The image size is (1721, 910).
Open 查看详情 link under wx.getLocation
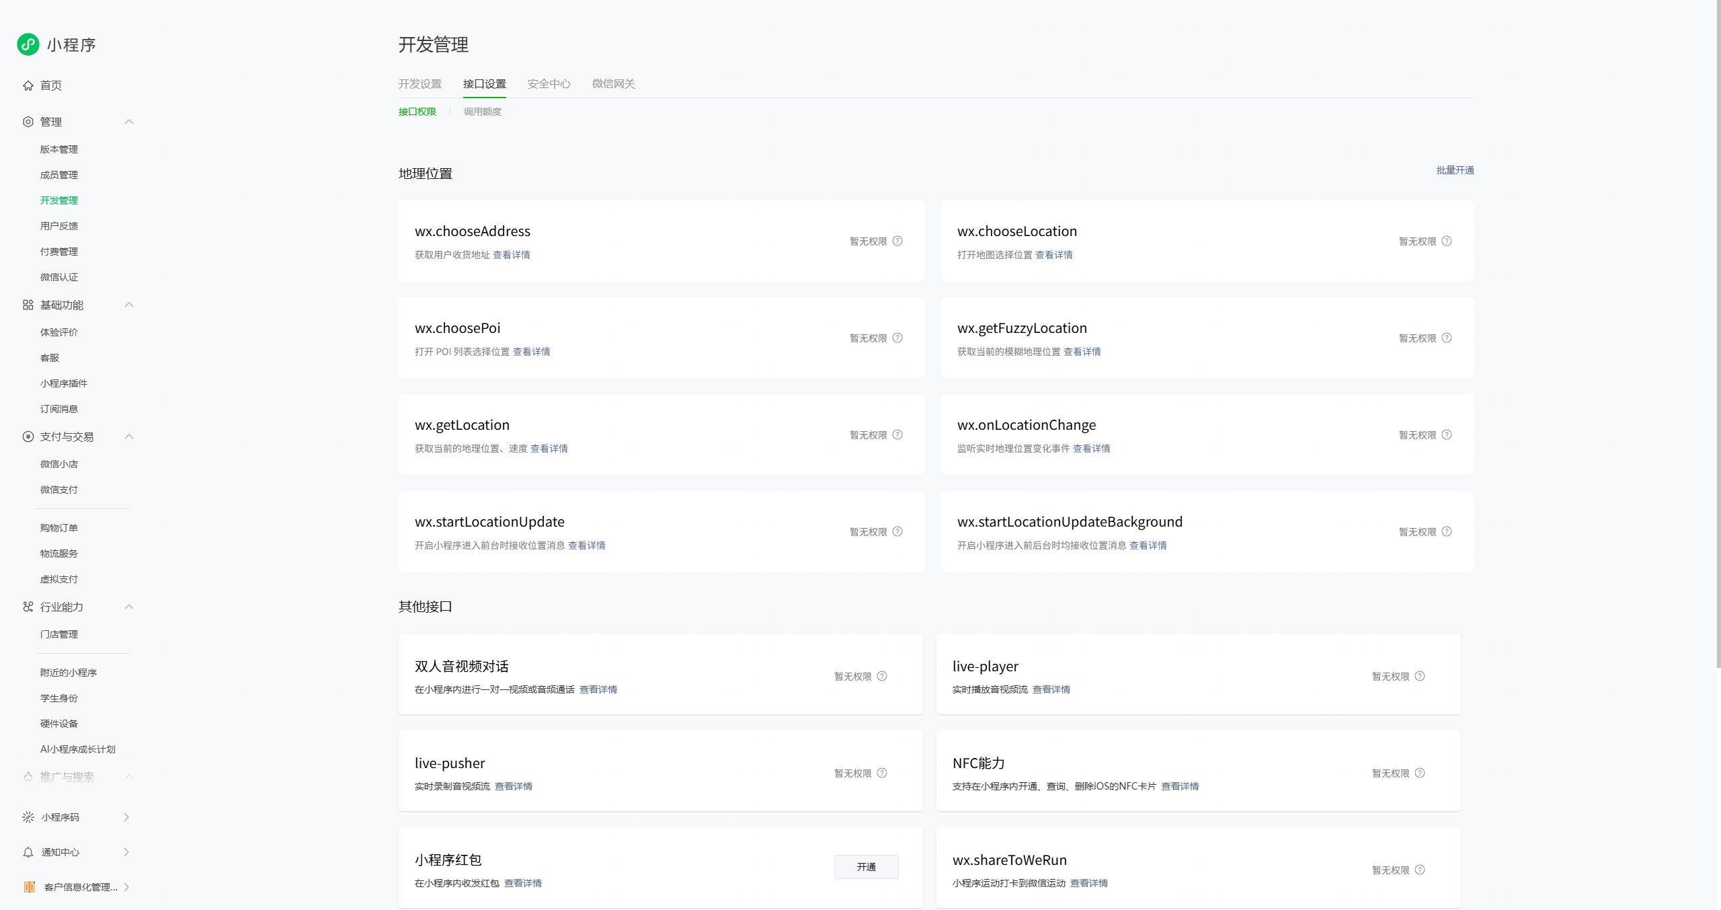click(549, 449)
